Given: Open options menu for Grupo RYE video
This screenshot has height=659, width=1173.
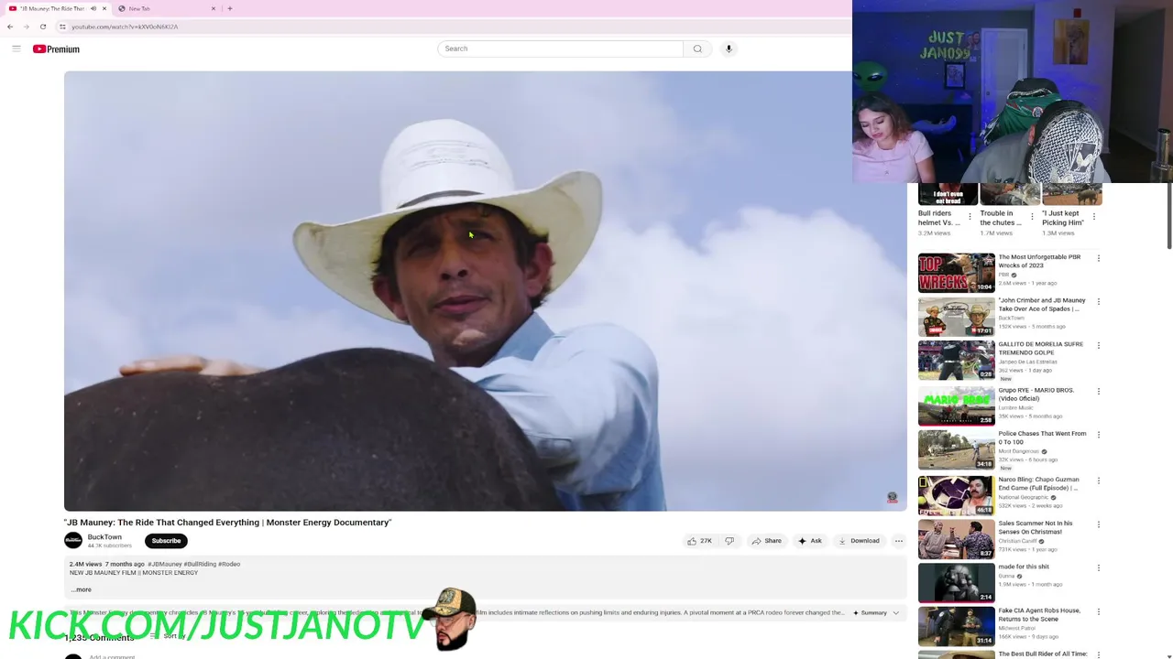Looking at the screenshot, I should pyautogui.click(x=1098, y=391).
